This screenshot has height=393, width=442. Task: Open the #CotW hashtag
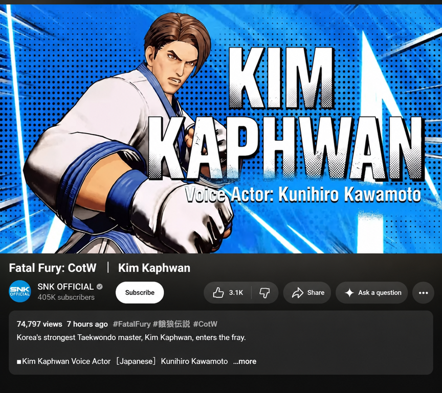pos(205,324)
